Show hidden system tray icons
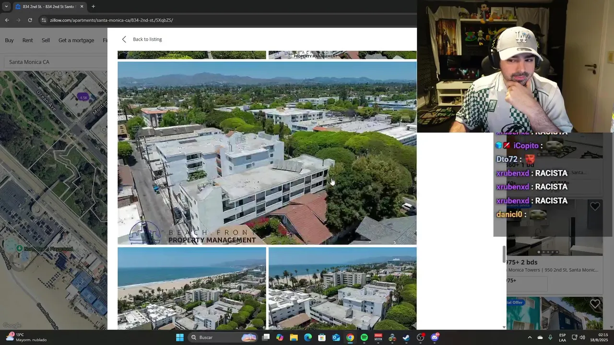The height and width of the screenshot is (345, 614). [x=530, y=337]
